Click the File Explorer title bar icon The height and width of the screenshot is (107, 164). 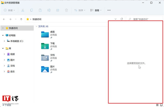click(x=2, y=3)
